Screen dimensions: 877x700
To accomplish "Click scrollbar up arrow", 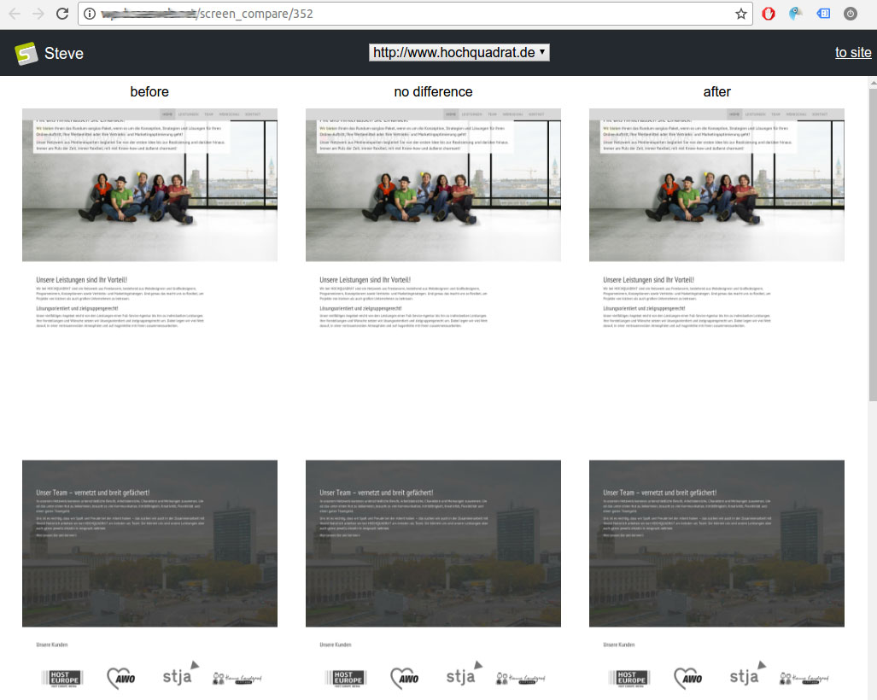I will click(x=873, y=83).
